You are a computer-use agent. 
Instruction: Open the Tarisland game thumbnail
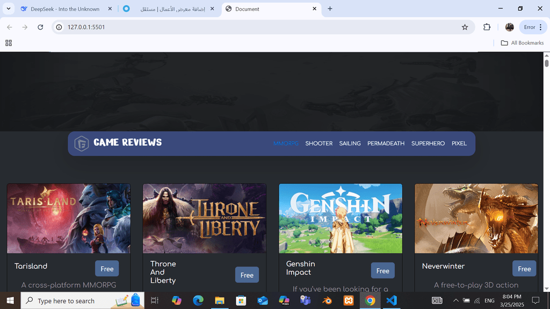click(x=69, y=218)
